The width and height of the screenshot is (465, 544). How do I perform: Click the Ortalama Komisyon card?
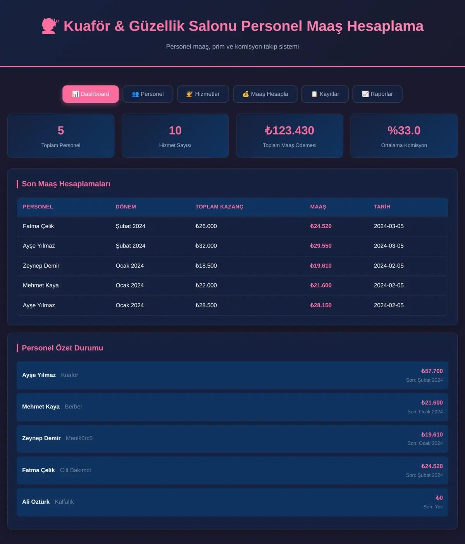pyautogui.click(x=404, y=136)
